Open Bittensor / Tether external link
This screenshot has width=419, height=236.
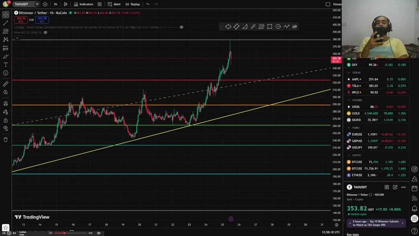[370, 195]
